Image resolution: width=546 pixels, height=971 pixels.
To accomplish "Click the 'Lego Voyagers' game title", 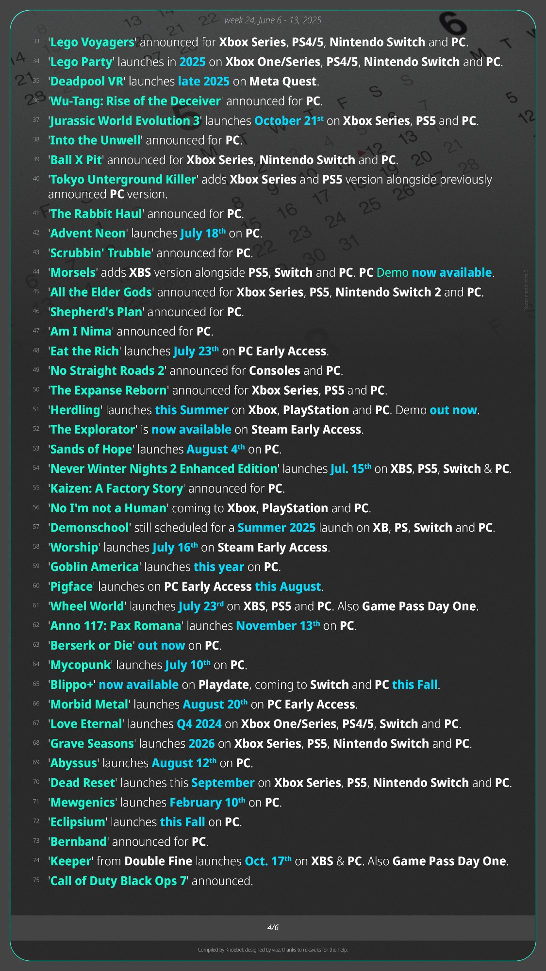I will 92,42.
